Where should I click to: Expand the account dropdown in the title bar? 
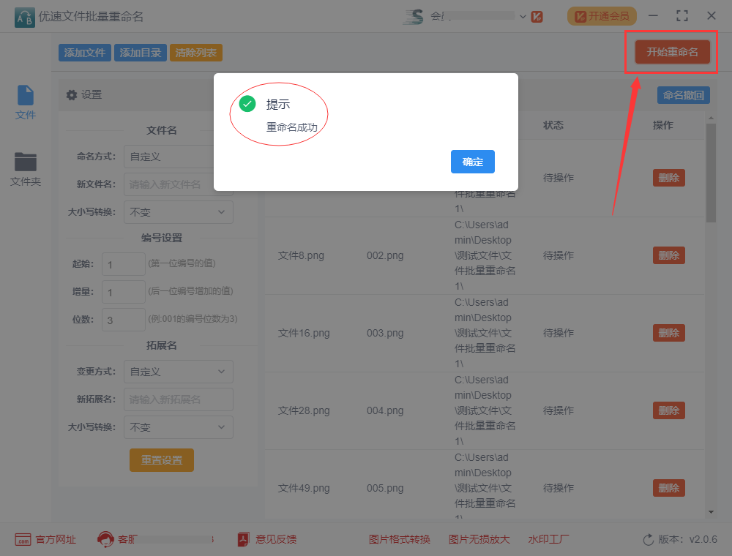pyautogui.click(x=522, y=15)
